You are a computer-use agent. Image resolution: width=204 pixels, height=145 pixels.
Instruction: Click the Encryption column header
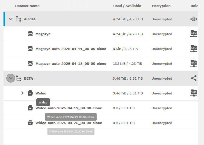[x=161, y=6]
